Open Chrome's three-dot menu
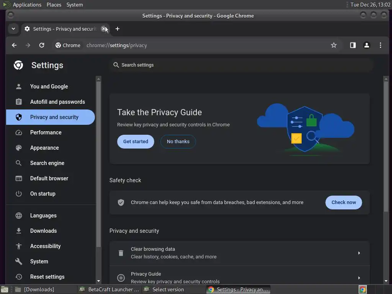This screenshot has width=392, height=294. point(380,45)
